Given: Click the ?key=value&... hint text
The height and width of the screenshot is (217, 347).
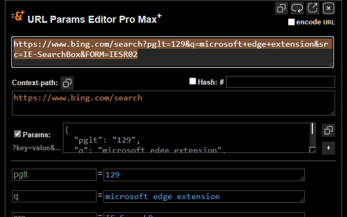Looking at the screenshot, I should click(36, 148).
